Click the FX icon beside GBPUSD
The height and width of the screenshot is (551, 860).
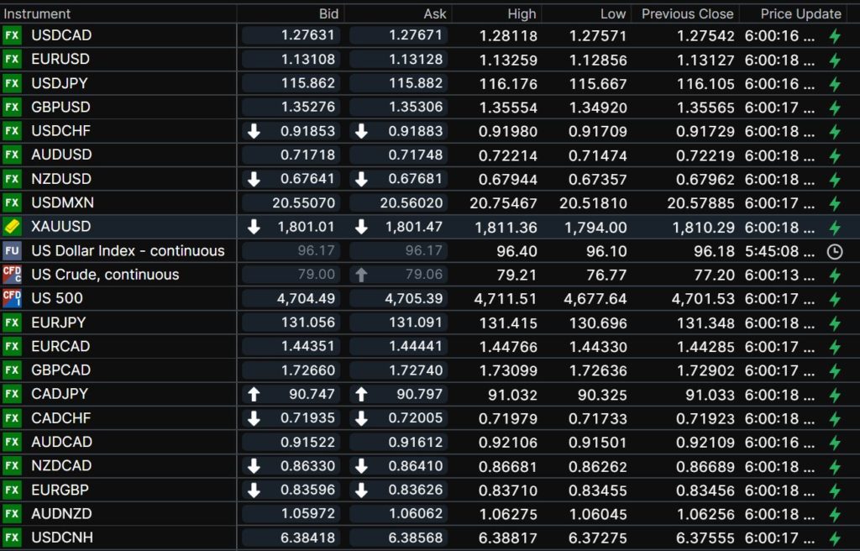point(12,107)
